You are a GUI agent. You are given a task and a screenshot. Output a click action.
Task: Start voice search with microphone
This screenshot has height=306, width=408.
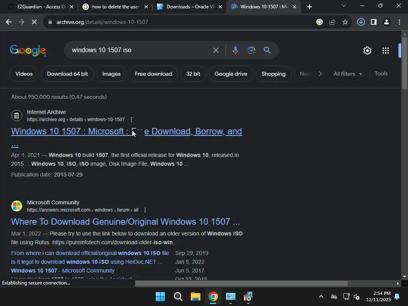(x=235, y=50)
